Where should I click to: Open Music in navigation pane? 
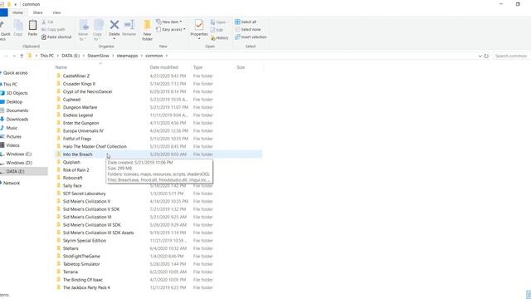[12, 128]
